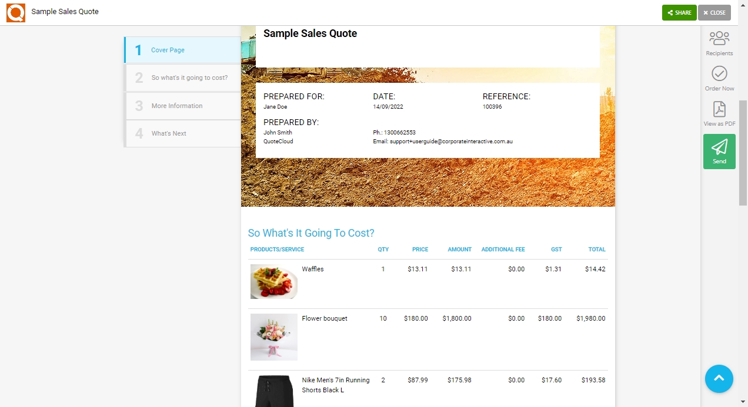Jump to So what's it going to cost?

183,78
